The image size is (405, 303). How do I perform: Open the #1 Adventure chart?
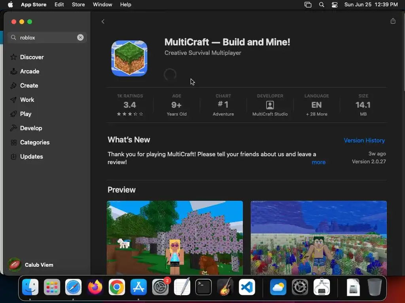click(x=223, y=105)
